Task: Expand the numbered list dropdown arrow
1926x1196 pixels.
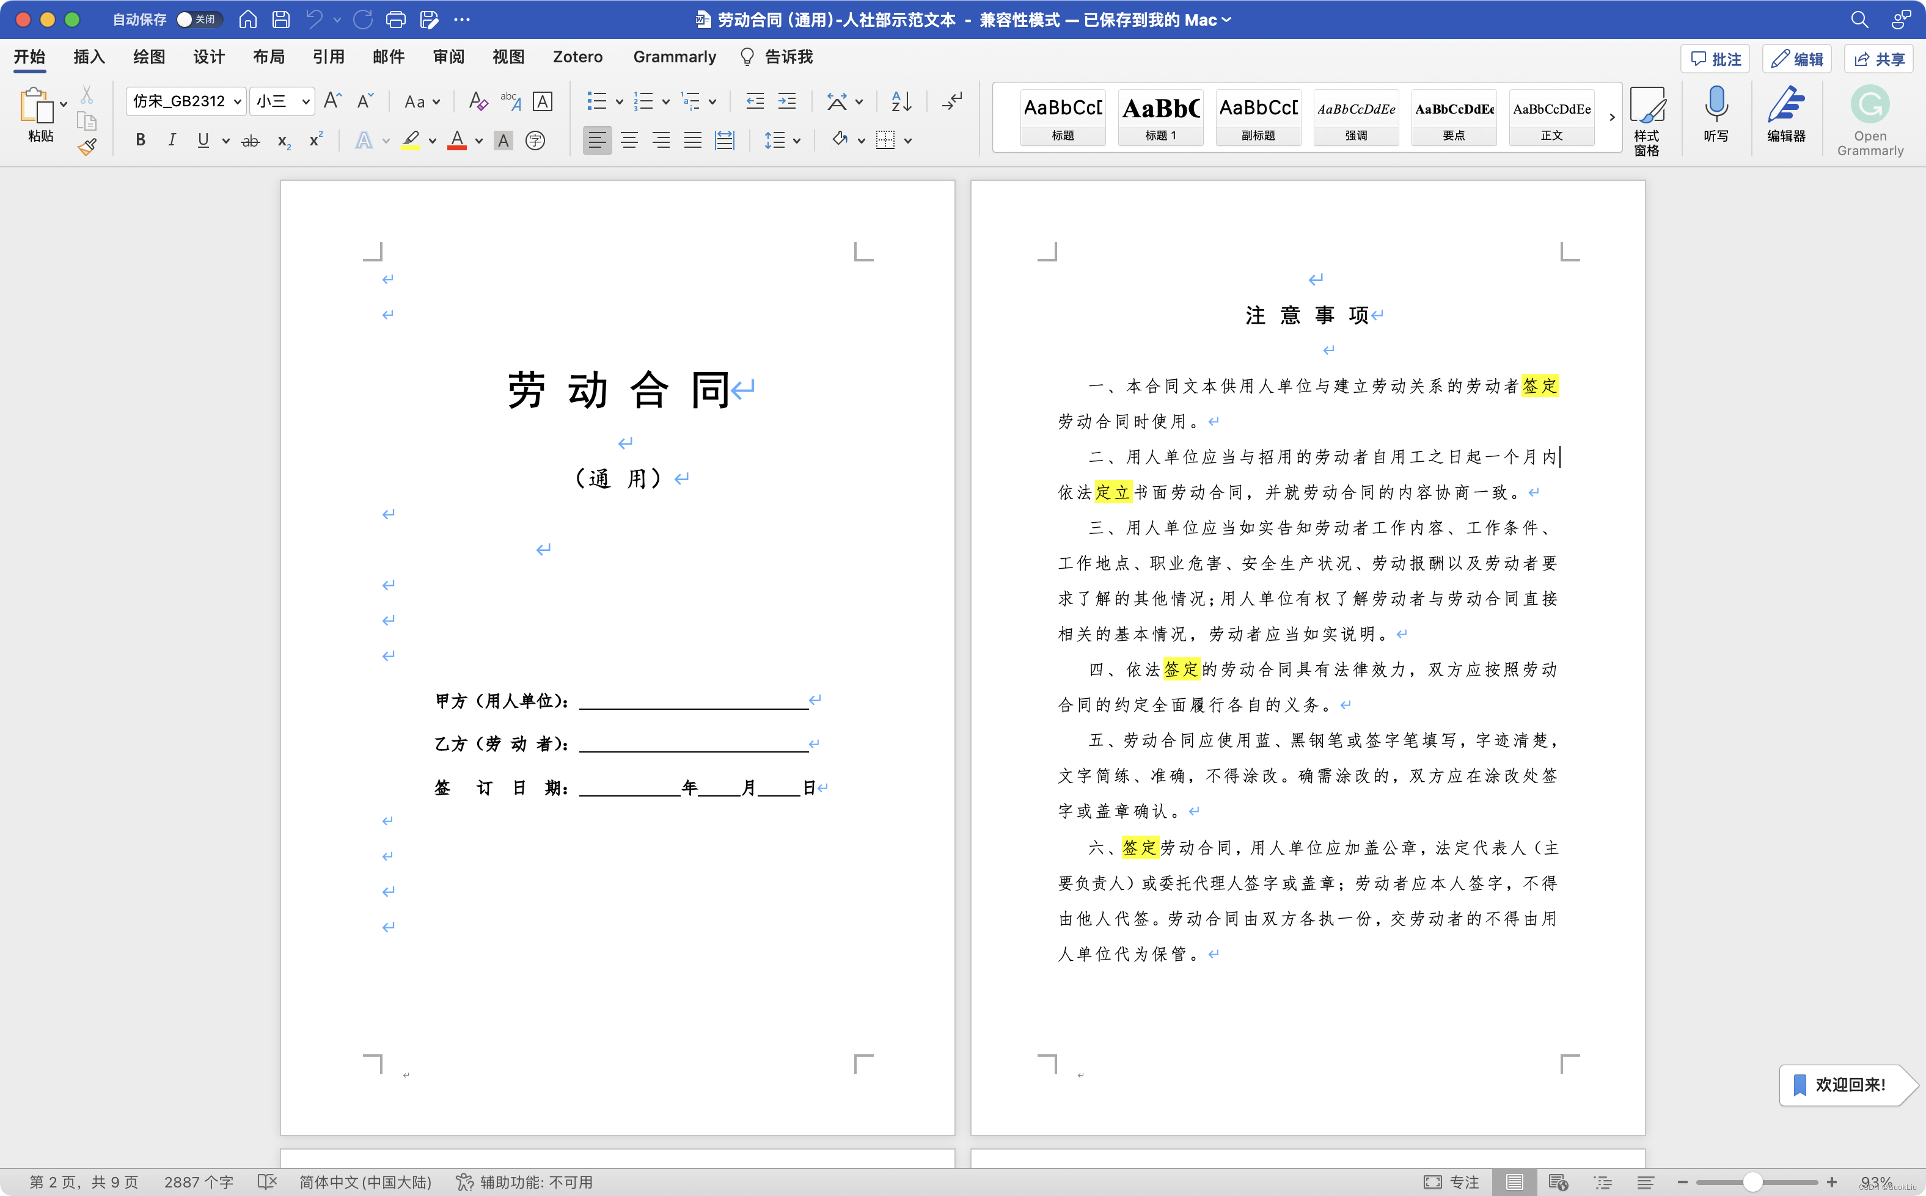Action: pos(665,101)
